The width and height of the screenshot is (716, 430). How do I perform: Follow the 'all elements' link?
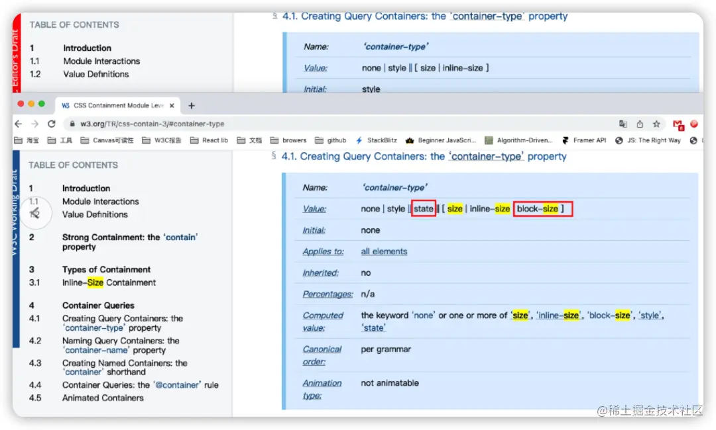(x=384, y=251)
